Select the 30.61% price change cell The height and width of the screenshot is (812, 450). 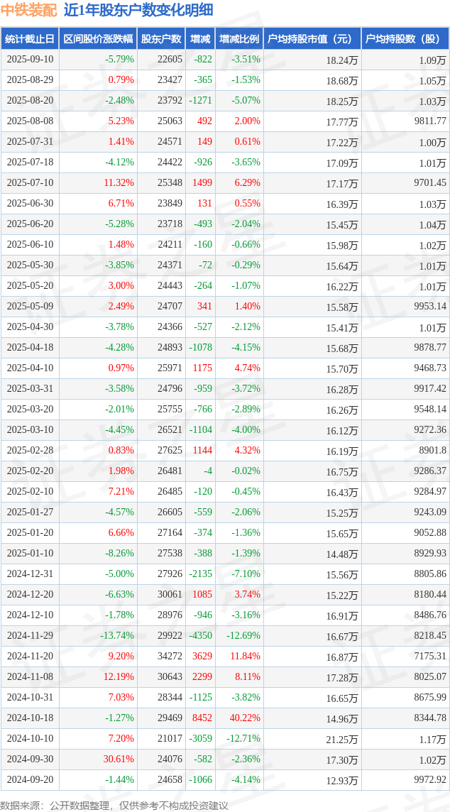tap(120, 759)
